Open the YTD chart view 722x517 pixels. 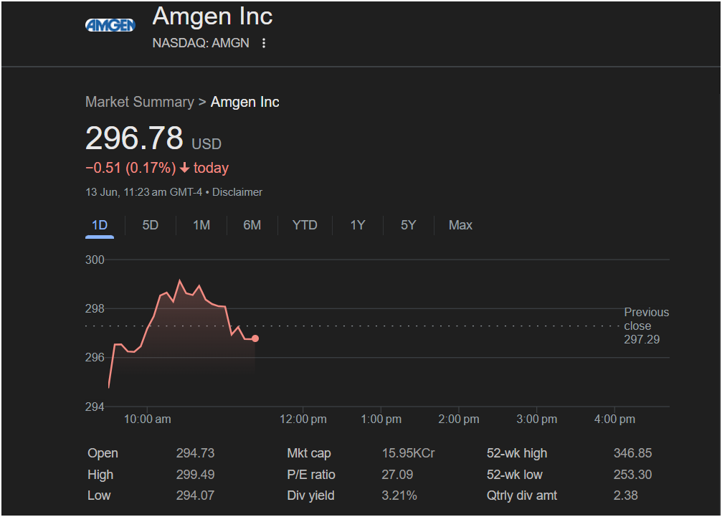(x=305, y=225)
